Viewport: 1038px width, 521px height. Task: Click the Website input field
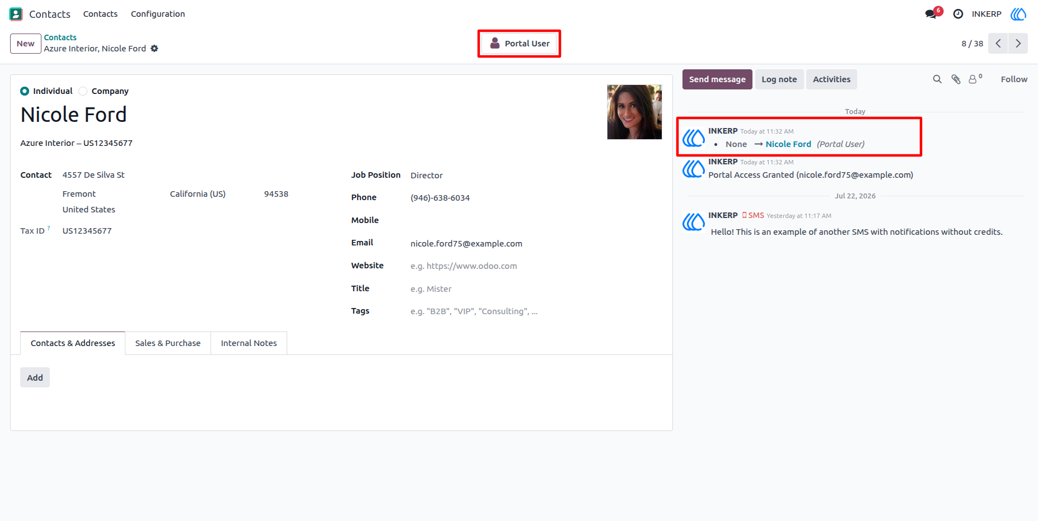[x=536, y=266]
